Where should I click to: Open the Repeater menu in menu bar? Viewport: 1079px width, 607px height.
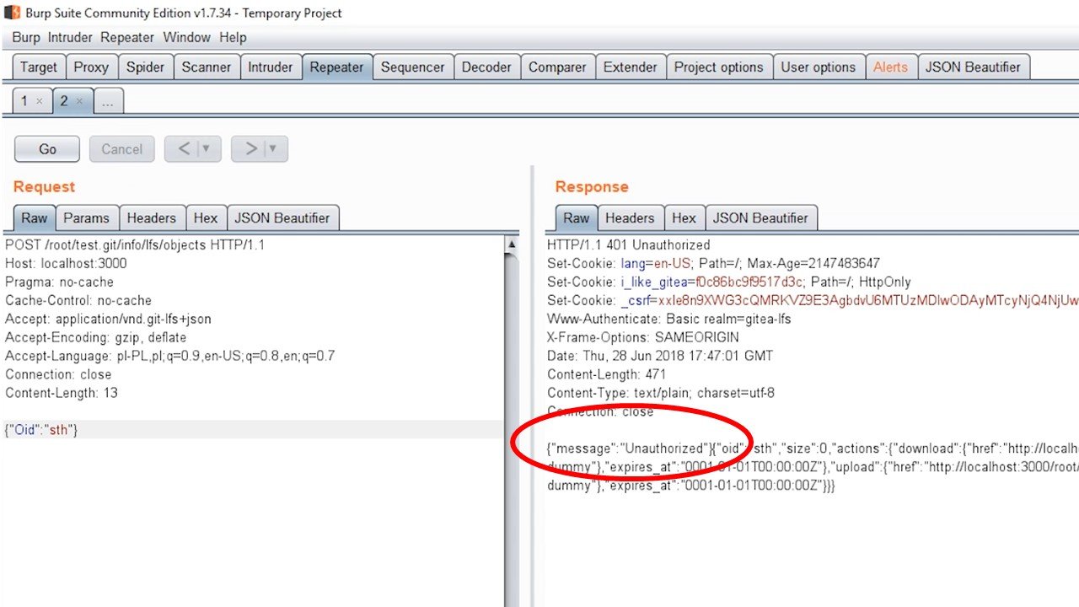(x=127, y=37)
